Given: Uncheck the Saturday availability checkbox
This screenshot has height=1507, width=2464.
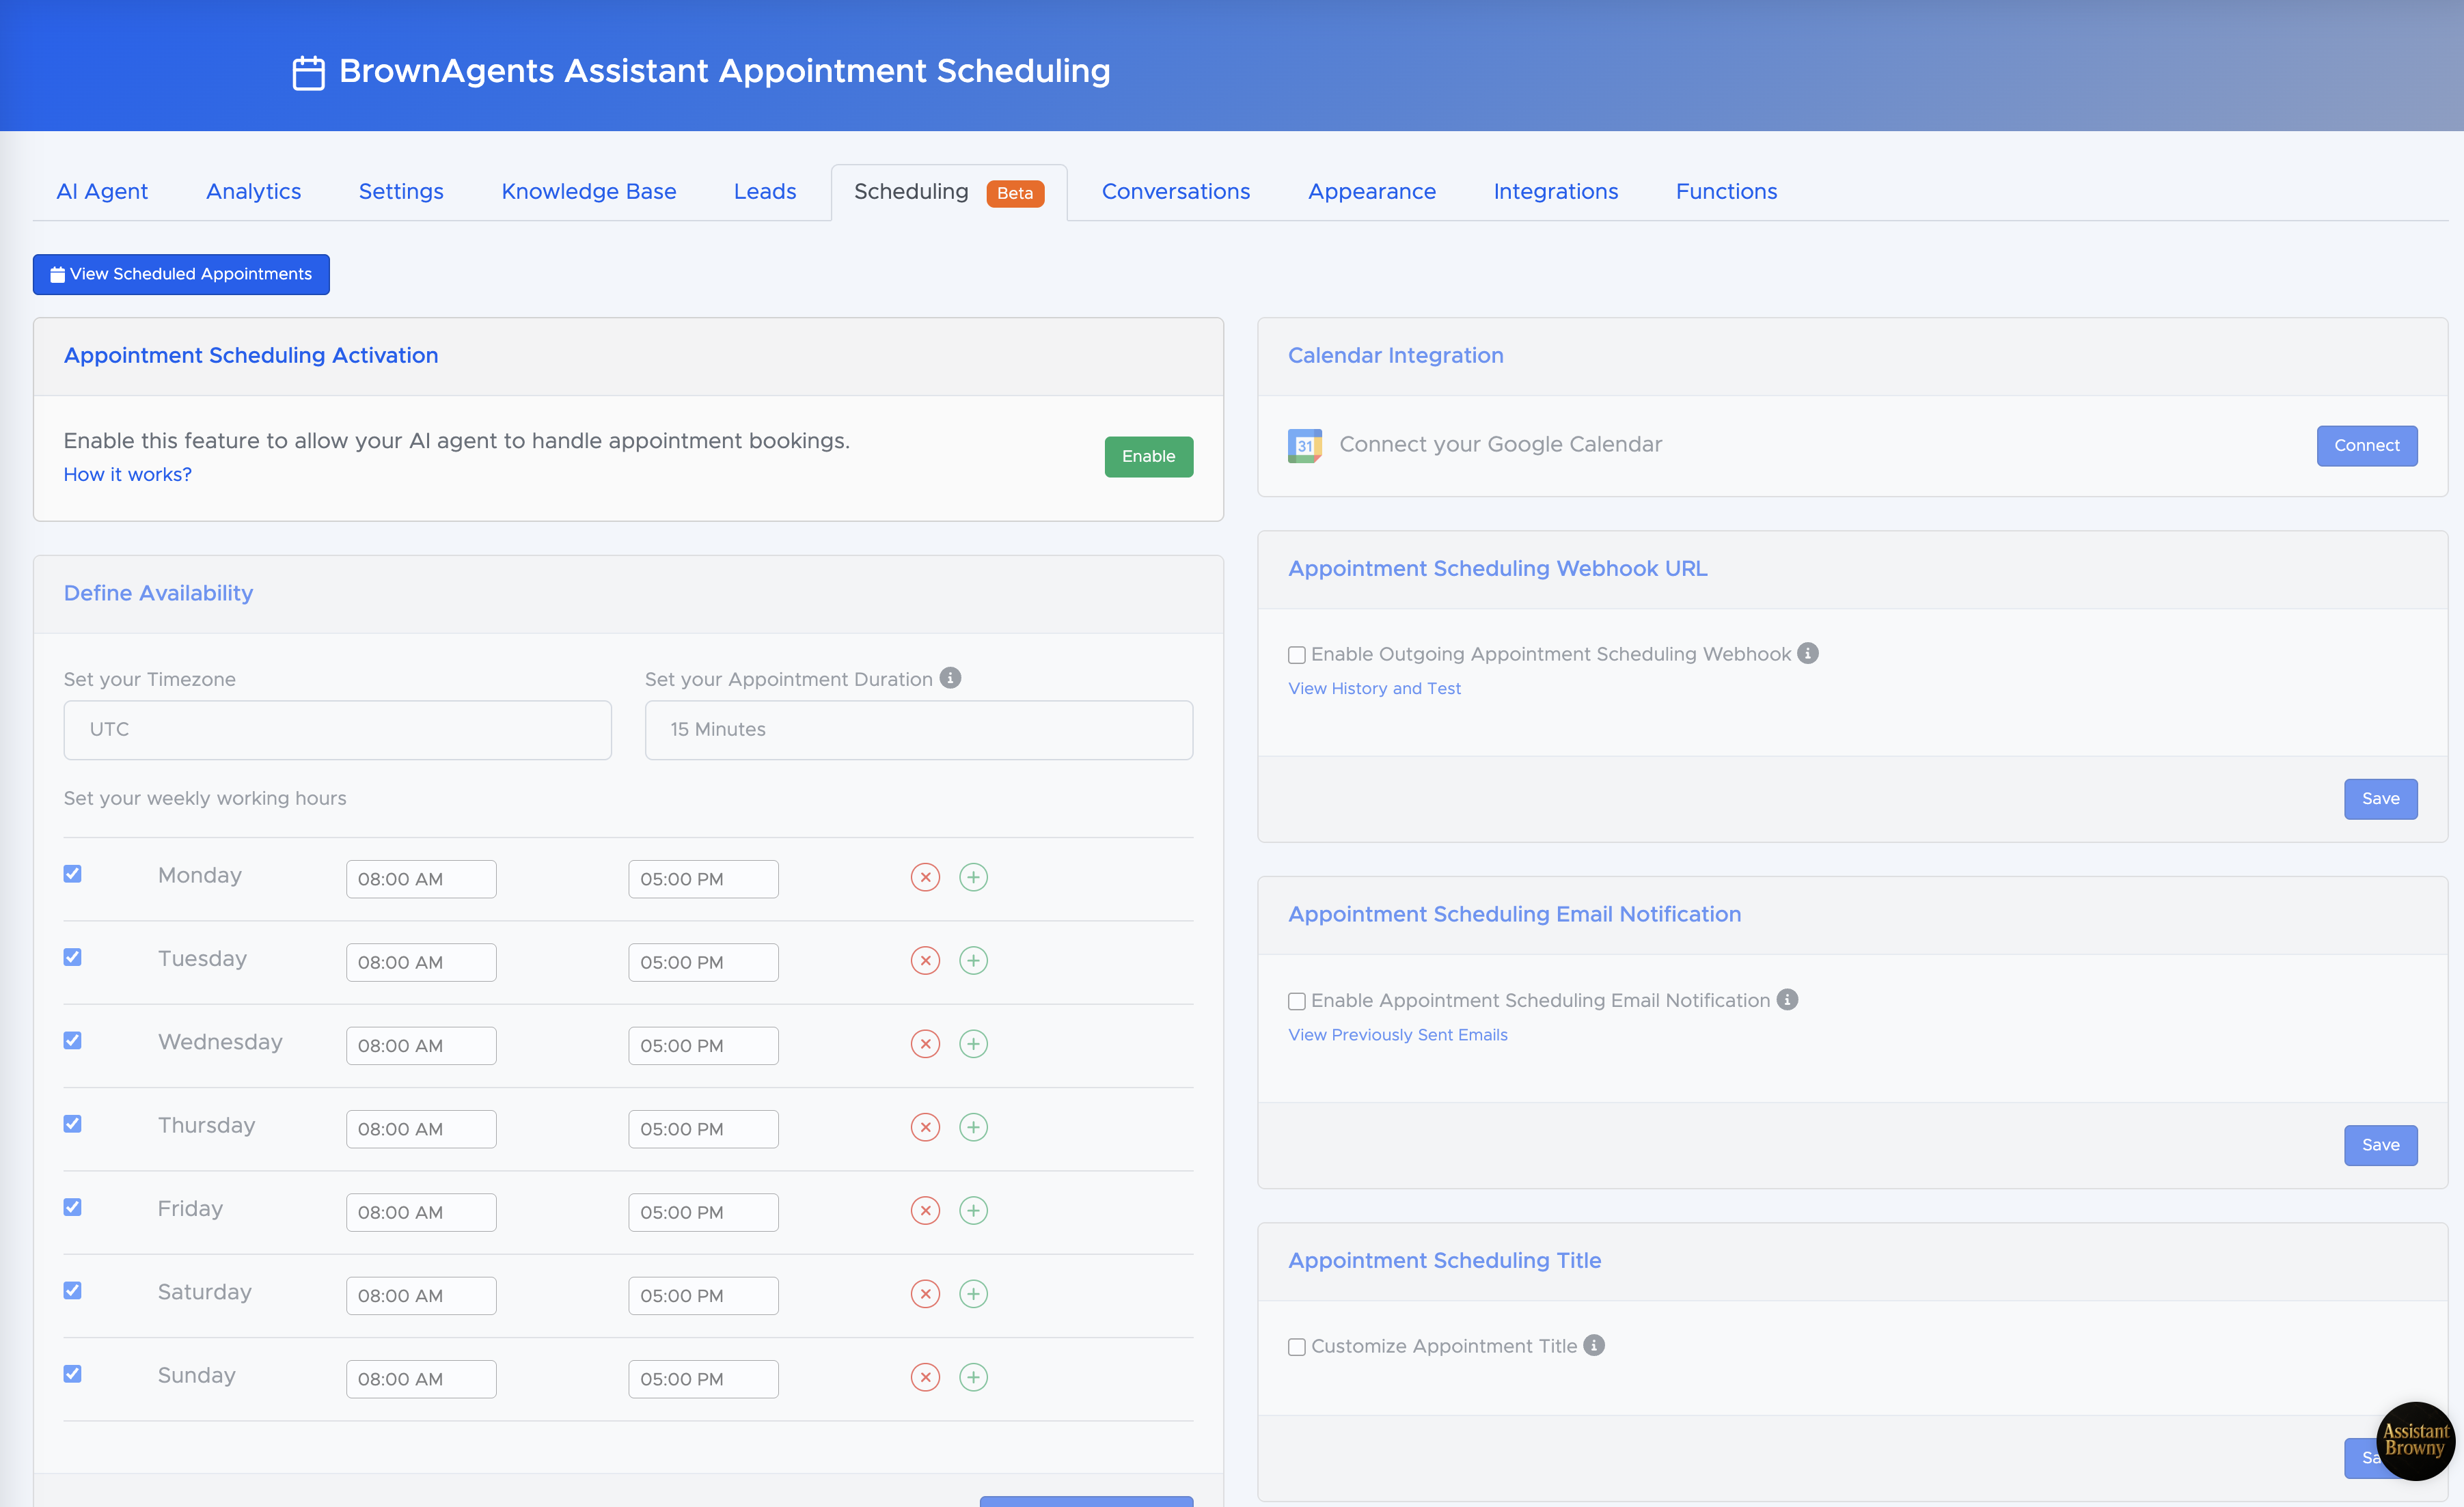Looking at the screenshot, I should 73,1290.
